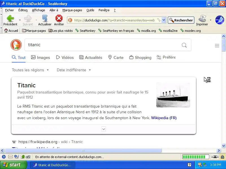
Task: Open the Marque-pages folder bookmark
Action: coord(34,31)
